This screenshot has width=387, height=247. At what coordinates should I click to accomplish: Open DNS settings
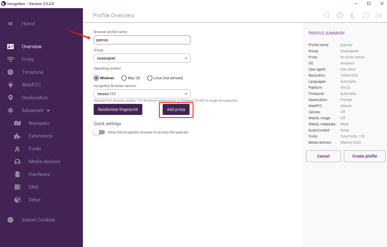[33, 187]
